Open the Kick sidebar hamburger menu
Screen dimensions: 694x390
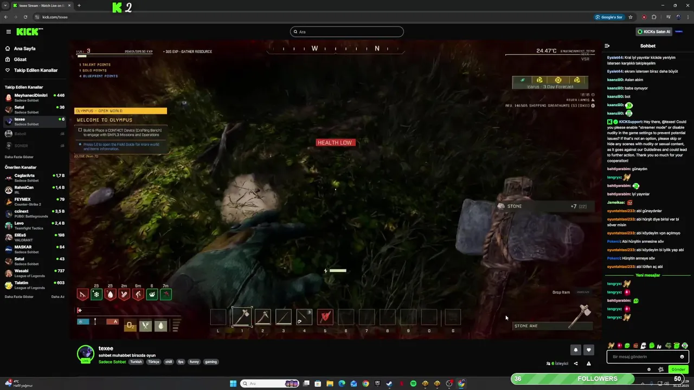tap(8, 32)
